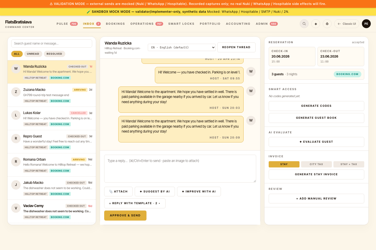Click Generate Guest Book button

(x=316, y=118)
